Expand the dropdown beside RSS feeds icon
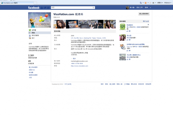The height and width of the screenshot is (115, 173). (x=148, y=3)
